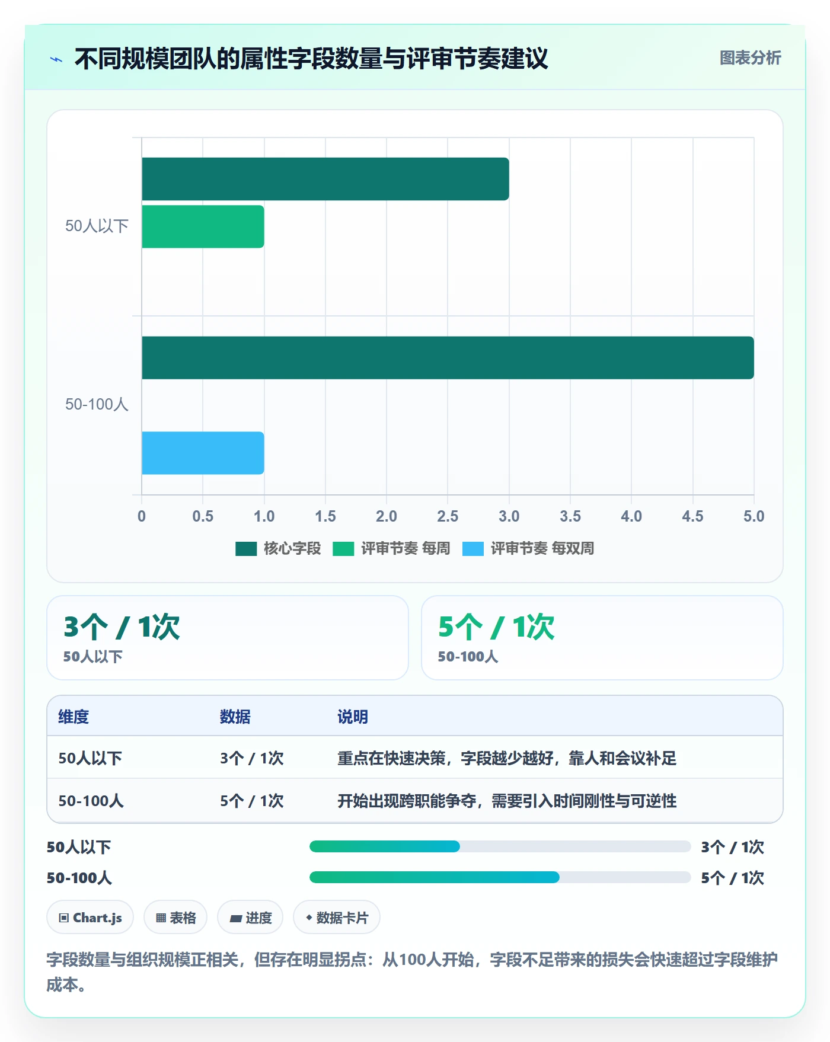Click the 核心字段 legend label
The width and height of the screenshot is (830, 1042).
292,549
